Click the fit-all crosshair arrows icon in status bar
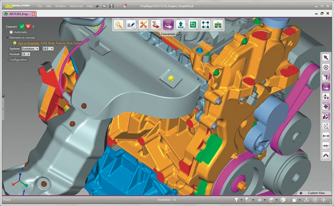 tap(324, 200)
